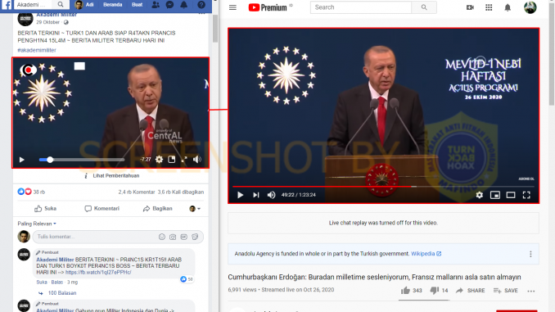Screen dimensions: 555x312
Task: Click the YouTube create video camera icon
Action: tap(470, 7)
